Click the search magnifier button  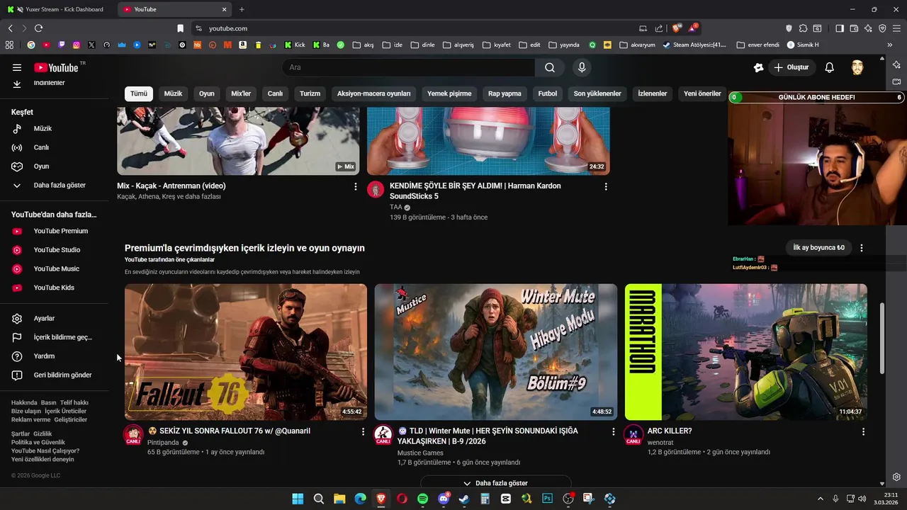(x=550, y=67)
